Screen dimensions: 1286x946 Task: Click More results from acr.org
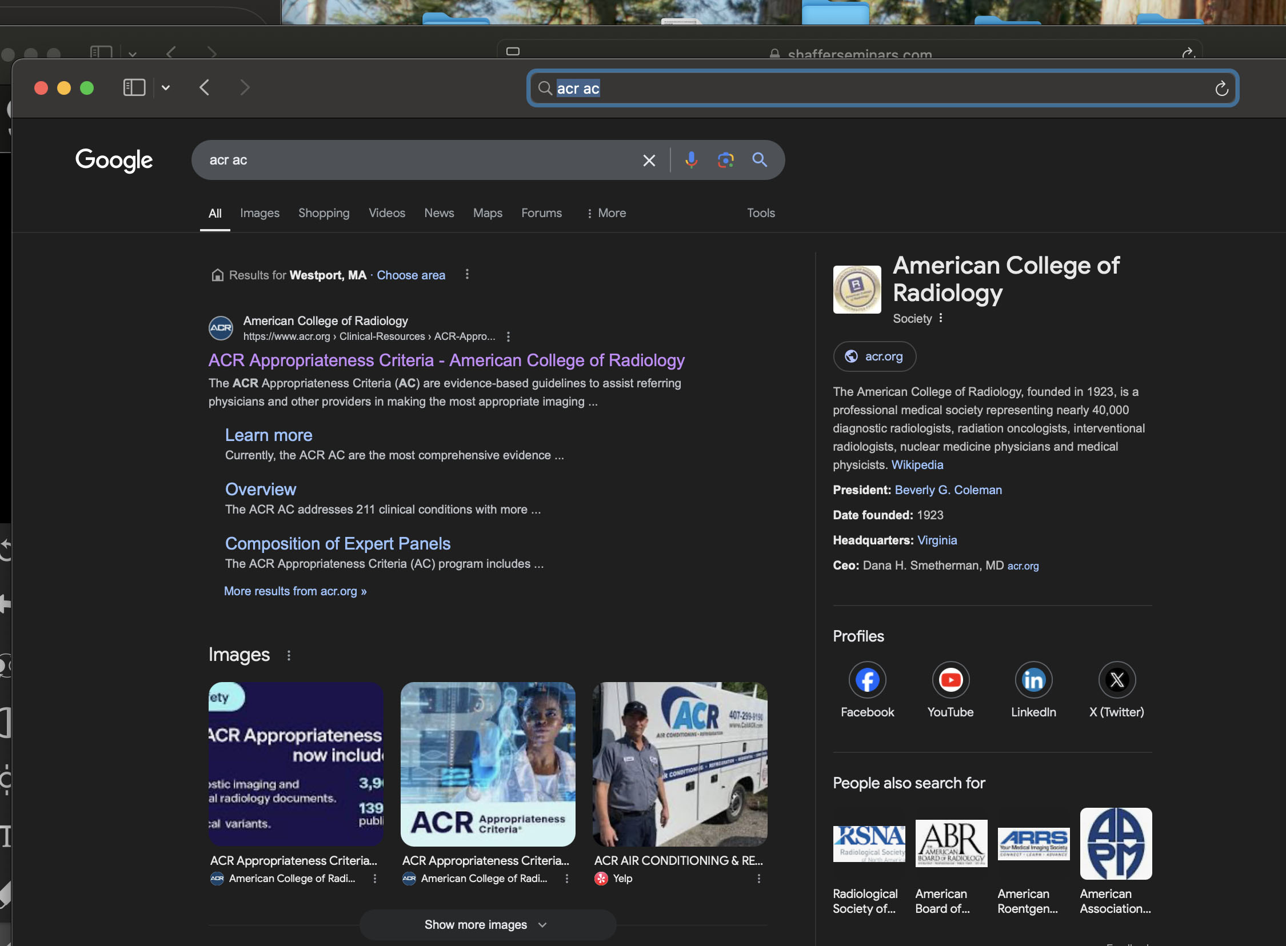pyautogui.click(x=295, y=591)
